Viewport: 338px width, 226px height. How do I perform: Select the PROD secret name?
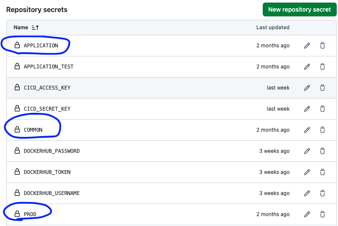click(30, 214)
